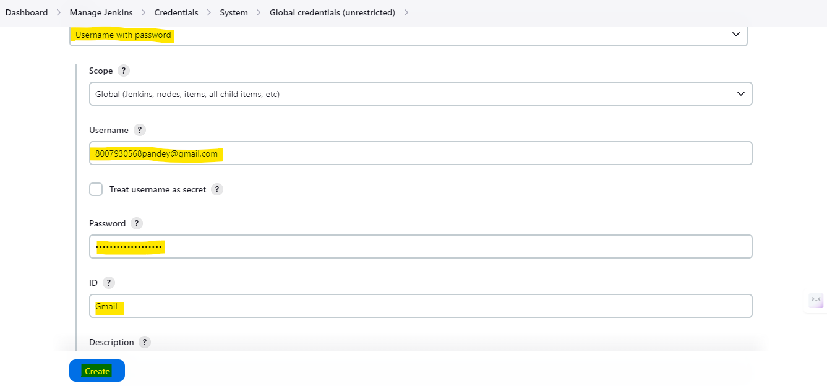Navigate to Credentials breadcrumb
The image size is (827, 386).
[x=176, y=12]
